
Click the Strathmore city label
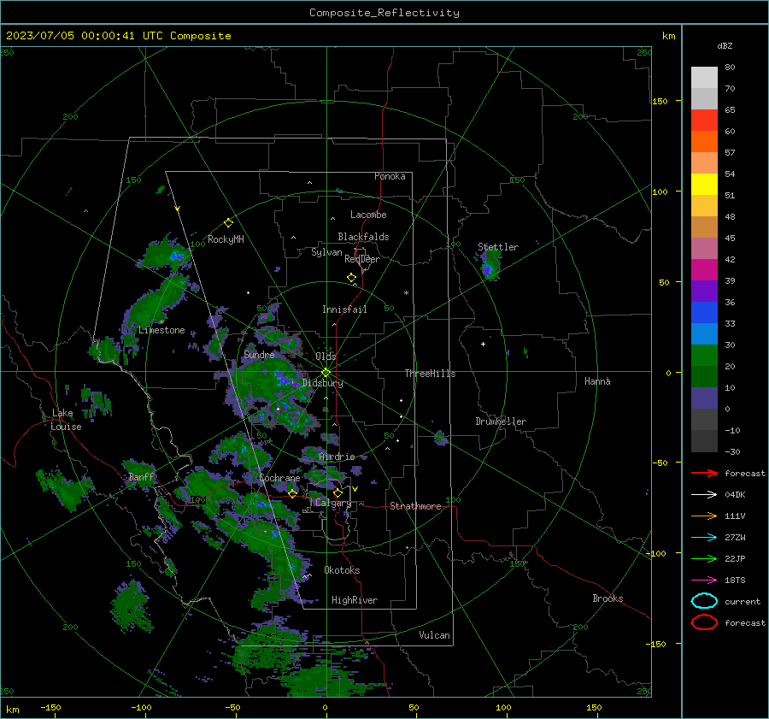coord(415,506)
